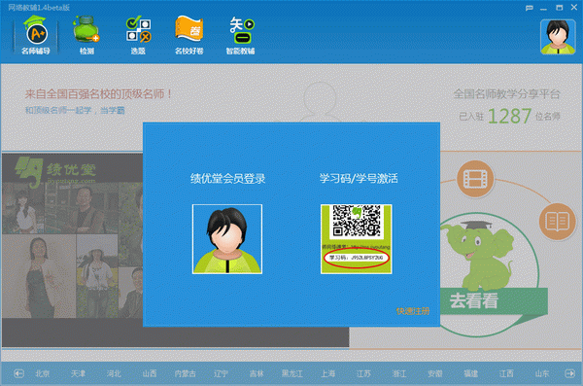The image size is (583, 386).
Task: Choose the 学习码 QR code activation image
Action: tap(357, 239)
